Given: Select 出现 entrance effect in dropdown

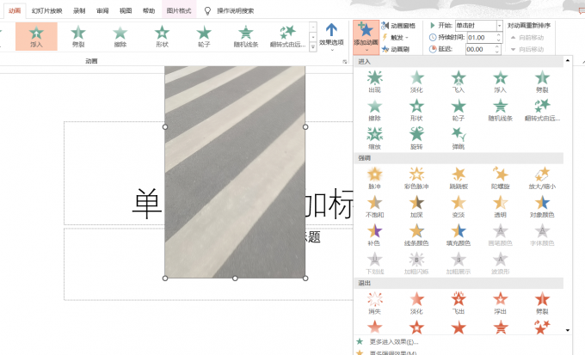Looking at the screenshot, I should 374,82.
